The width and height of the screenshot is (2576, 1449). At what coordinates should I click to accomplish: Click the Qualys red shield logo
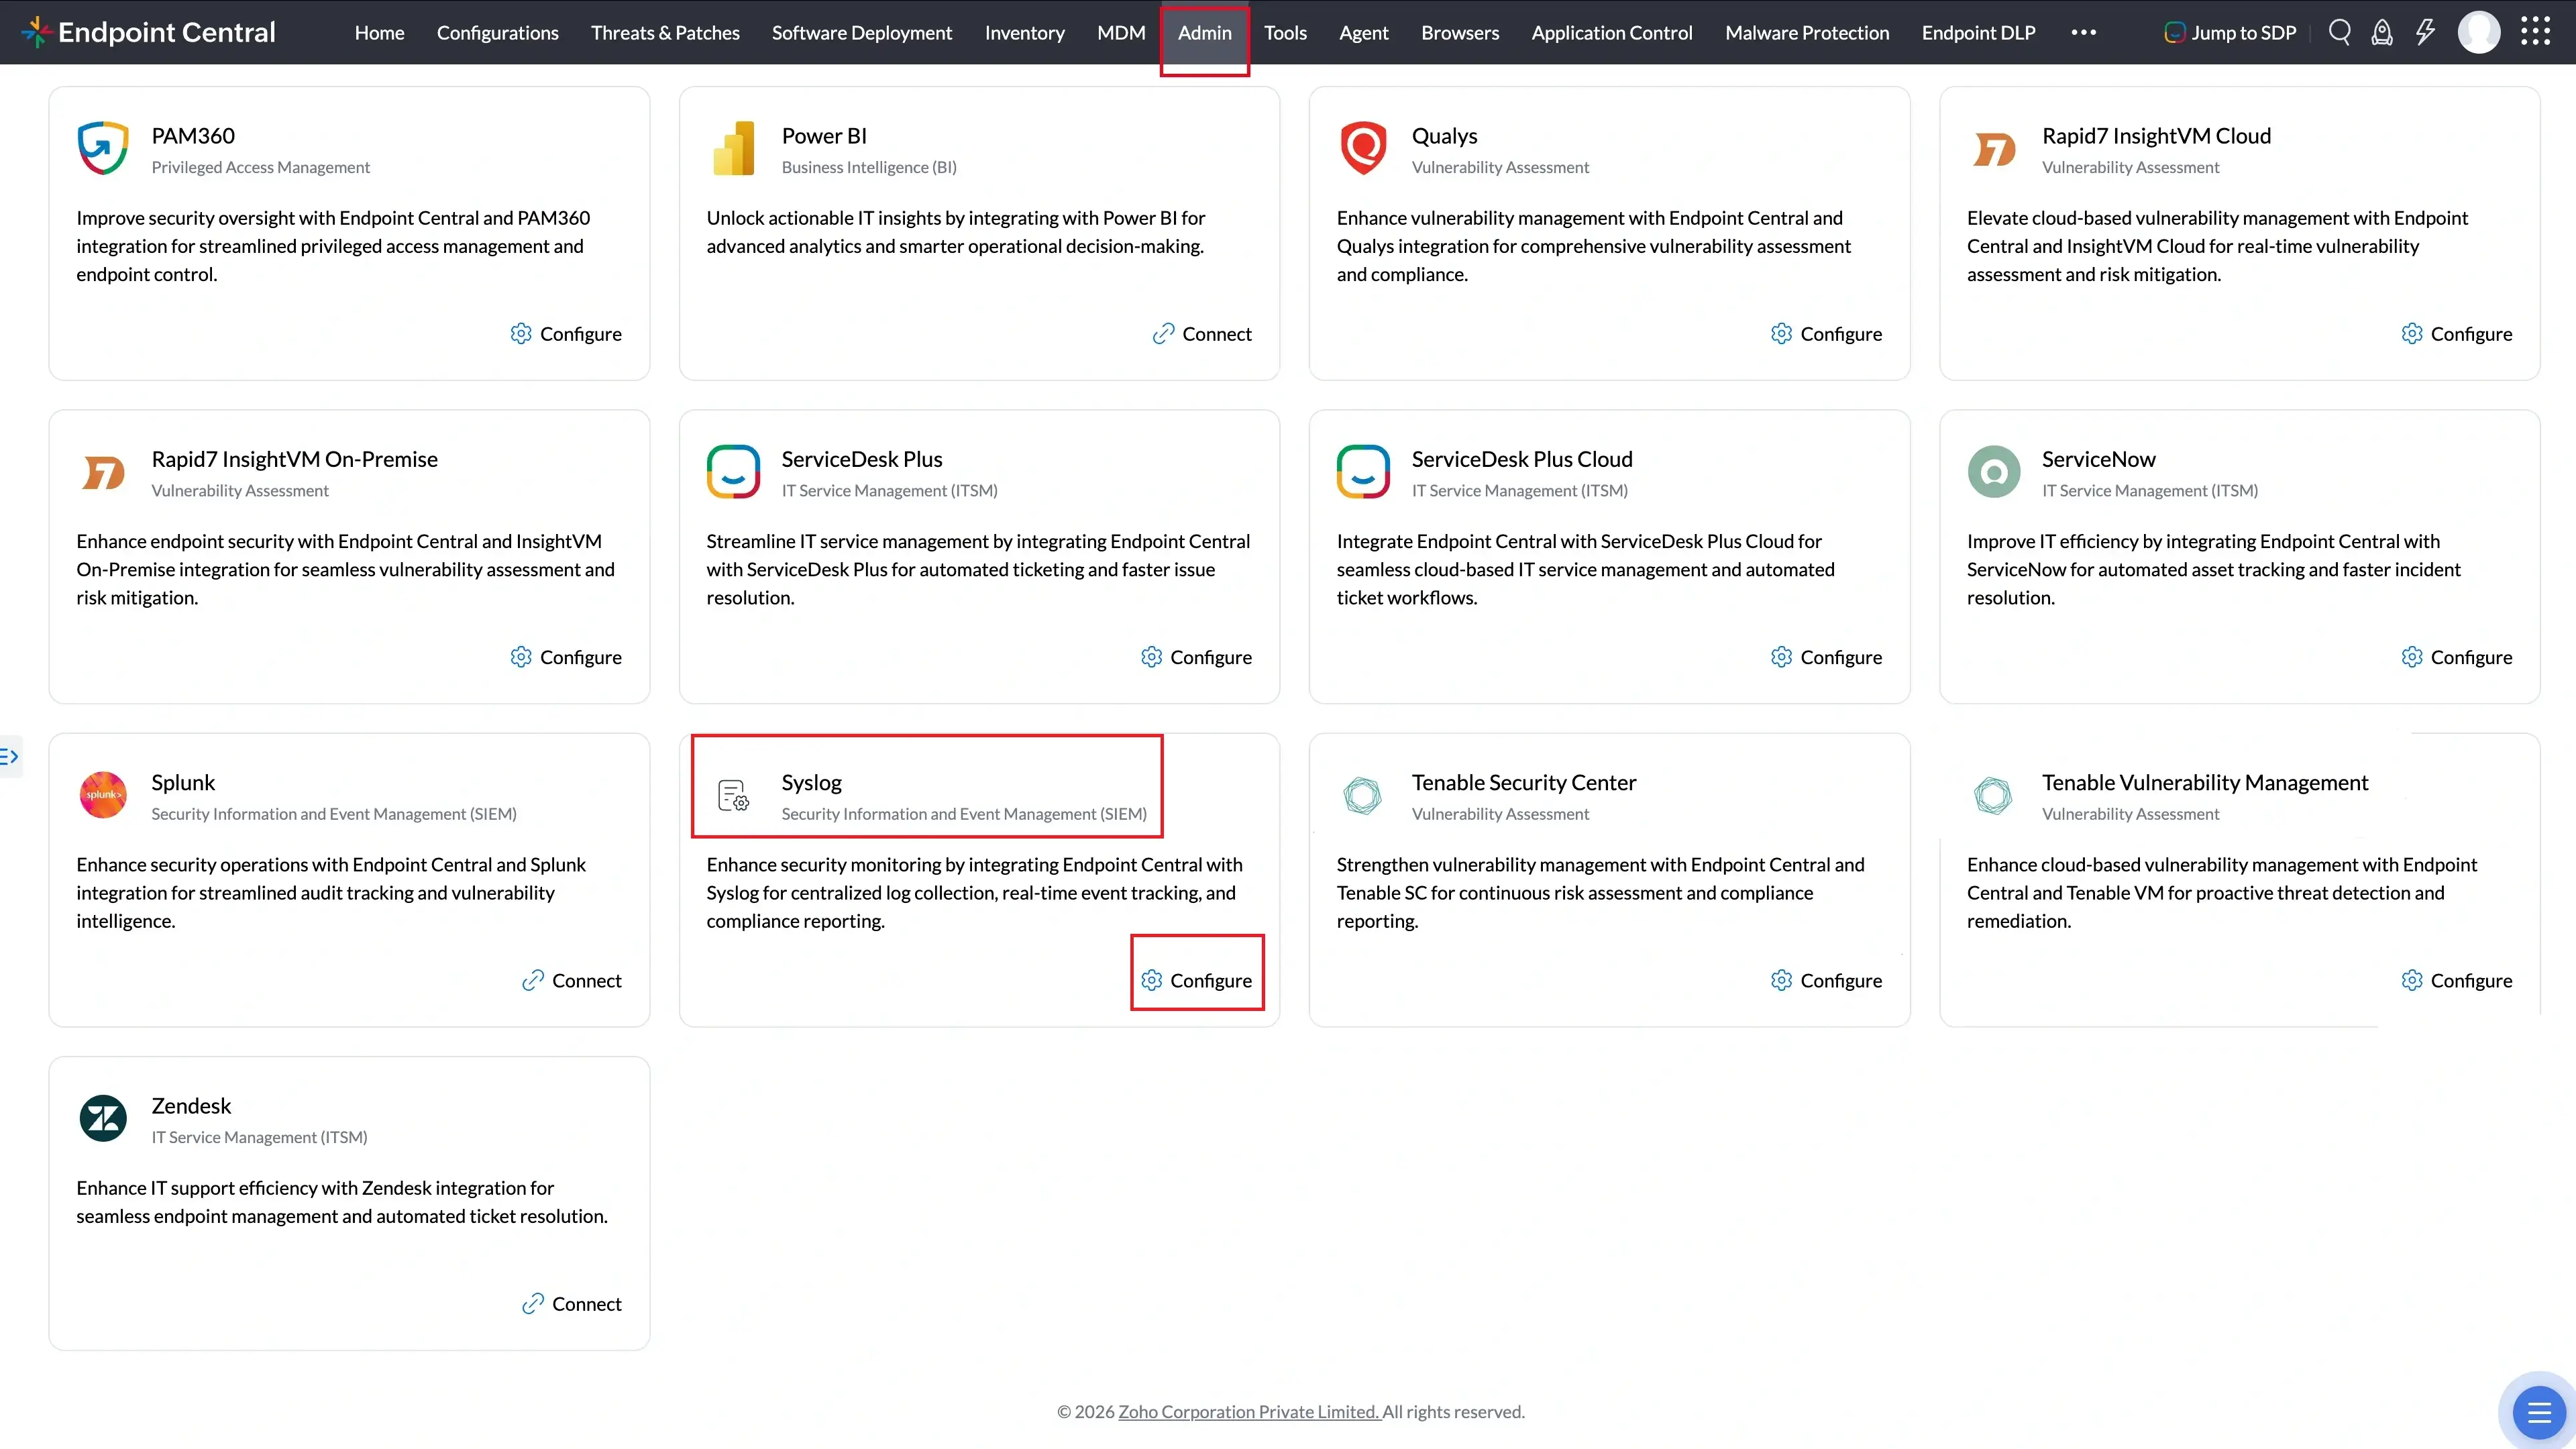pyautogui.click(x=1363, y=148)
